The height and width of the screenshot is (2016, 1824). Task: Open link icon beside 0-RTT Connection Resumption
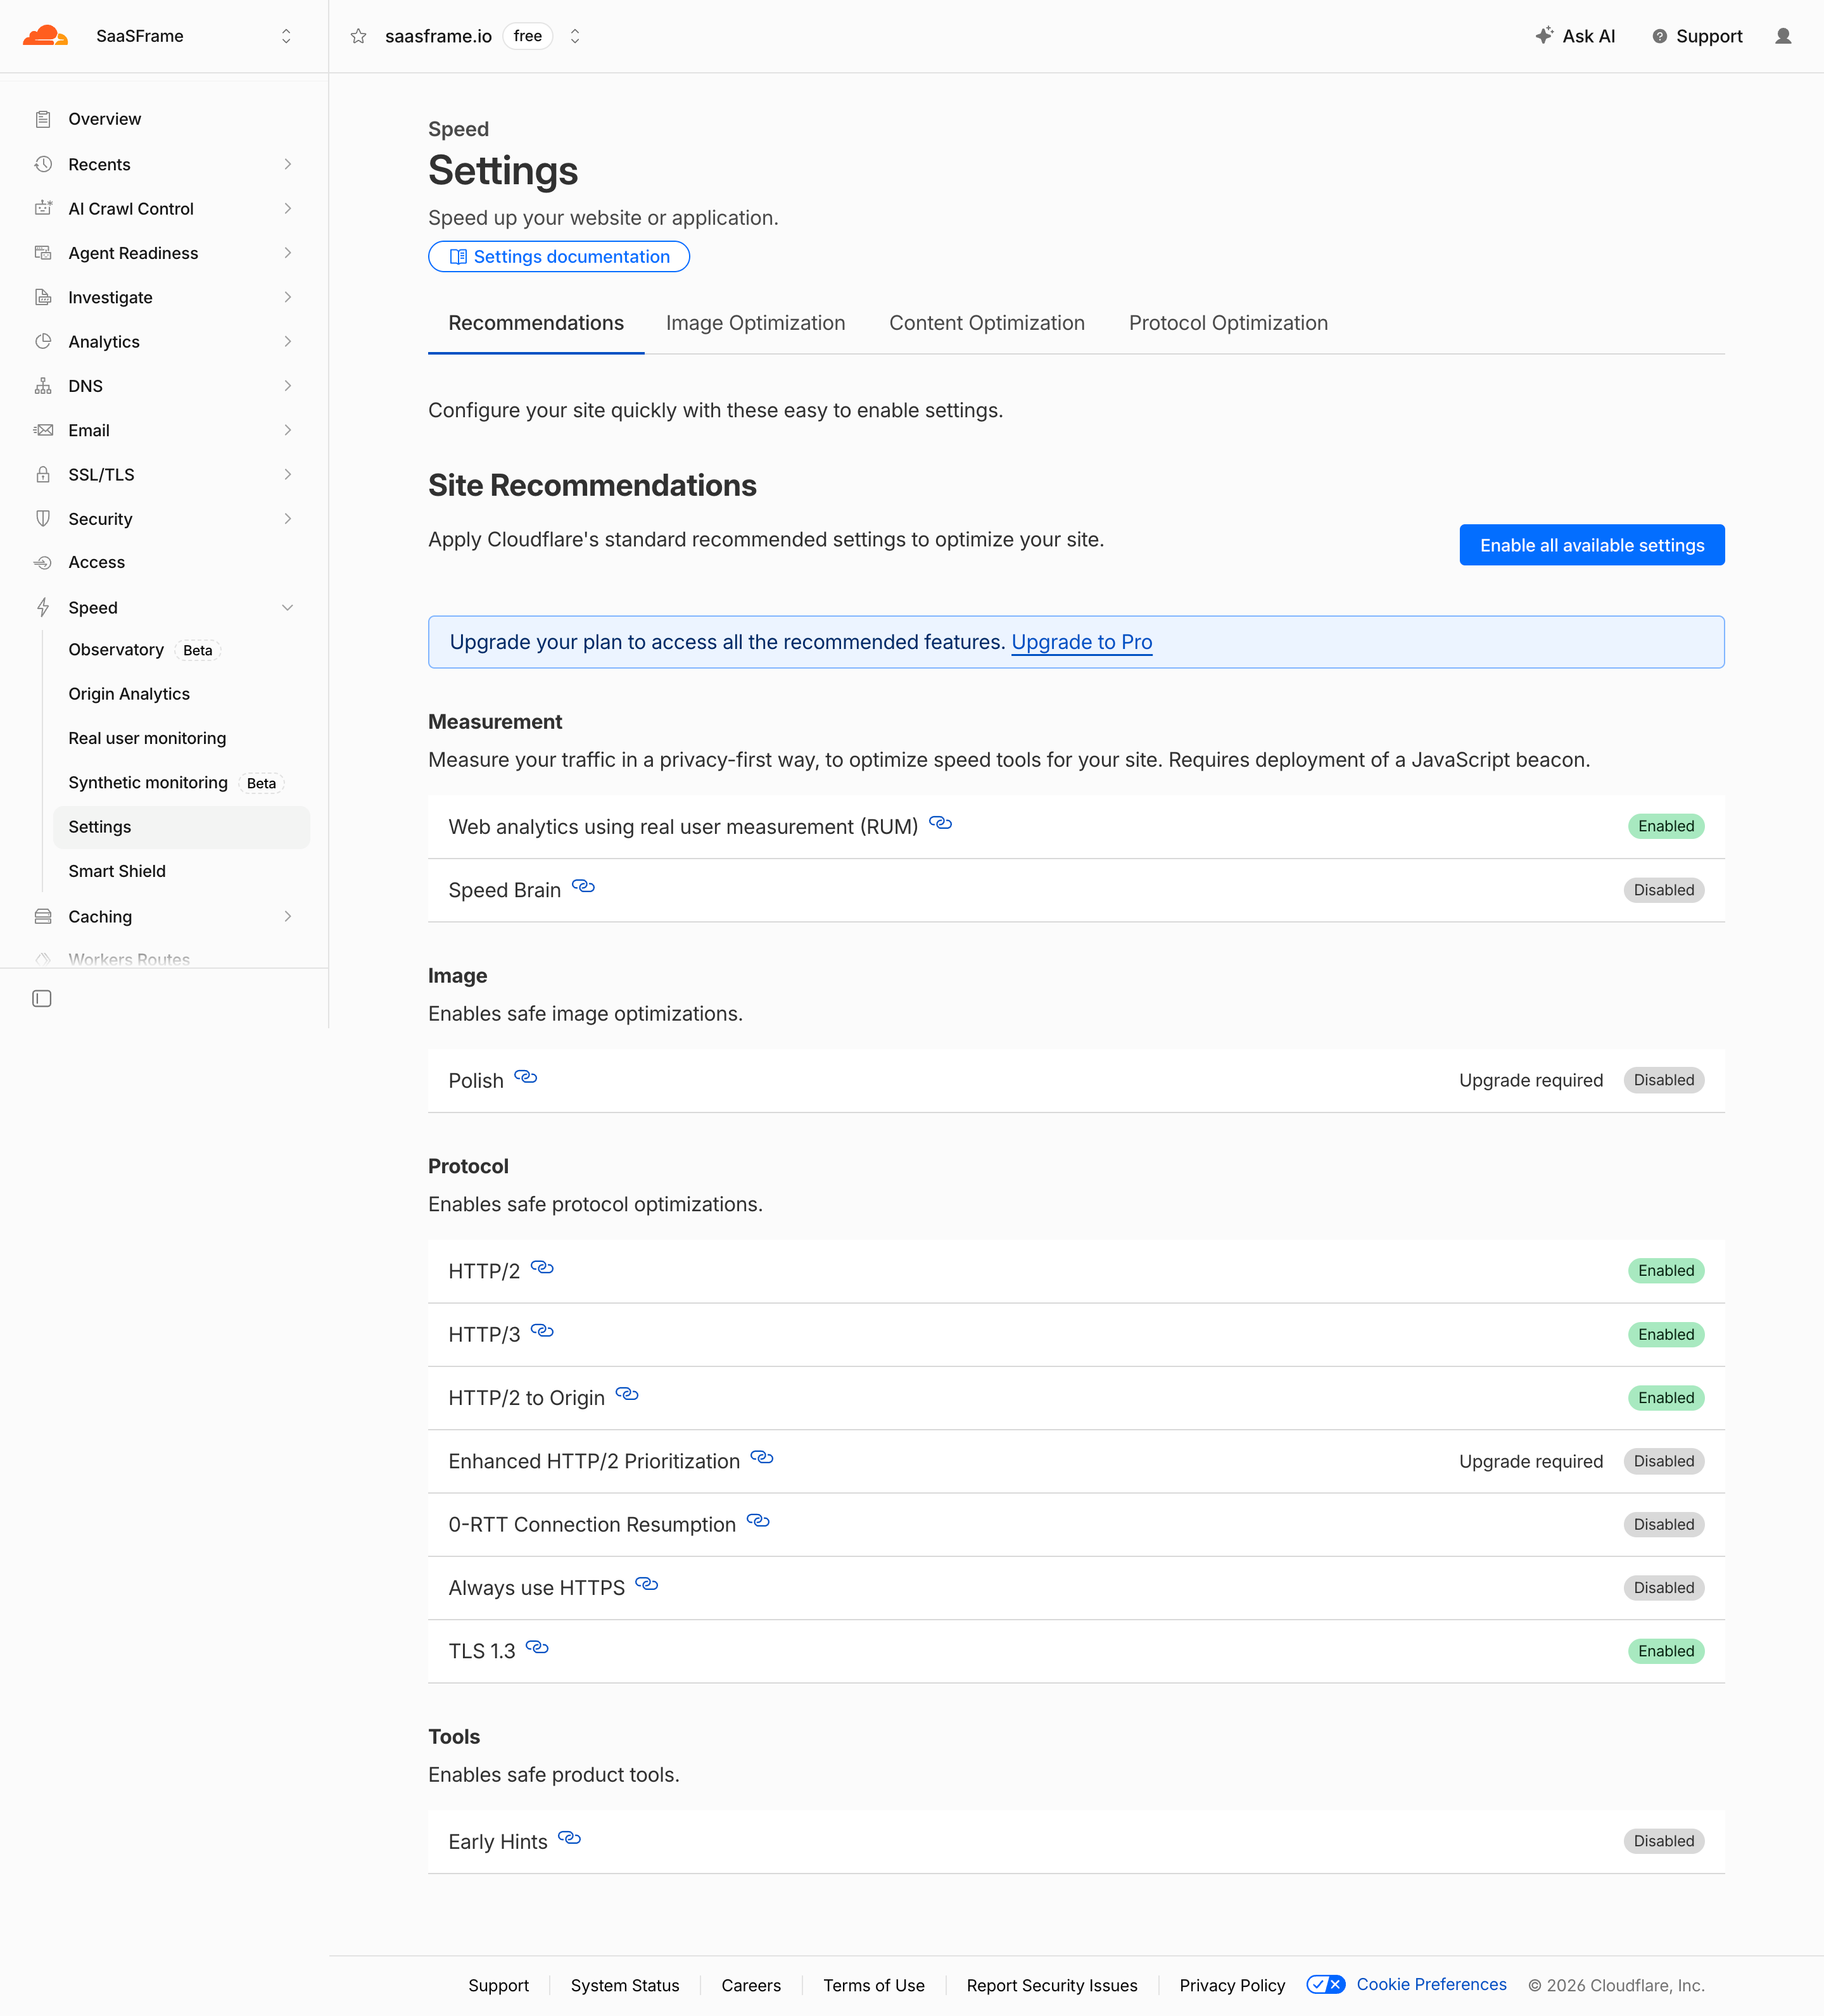pyautogui.click(x=758, y=1521)
